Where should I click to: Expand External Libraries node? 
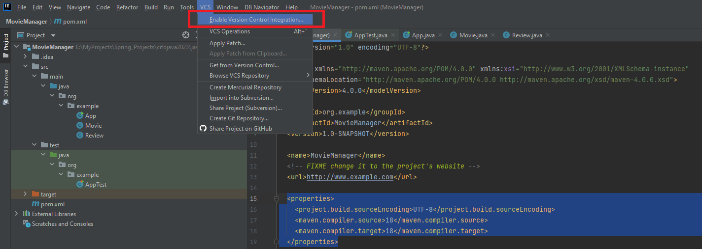[x=17, y=214]
